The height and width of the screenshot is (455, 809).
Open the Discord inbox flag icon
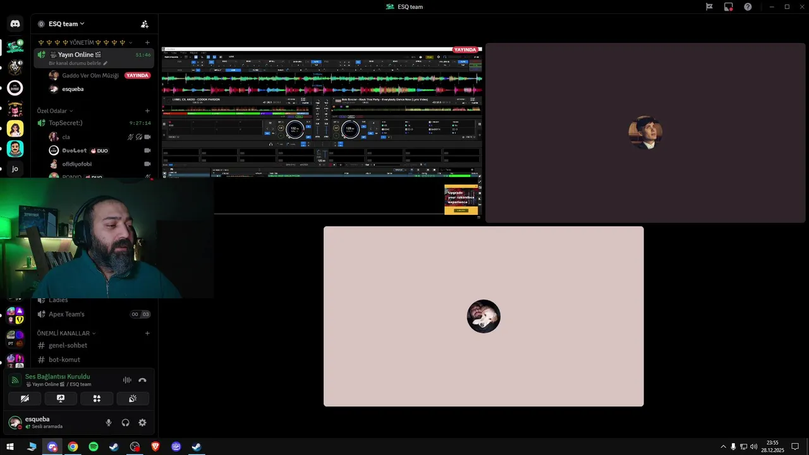click(x=709, y=7)
